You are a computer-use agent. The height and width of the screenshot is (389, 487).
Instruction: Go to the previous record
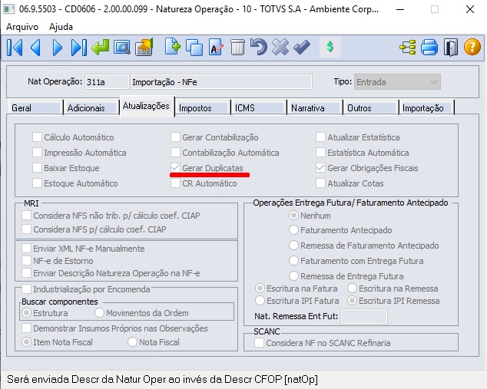point(35,48)
